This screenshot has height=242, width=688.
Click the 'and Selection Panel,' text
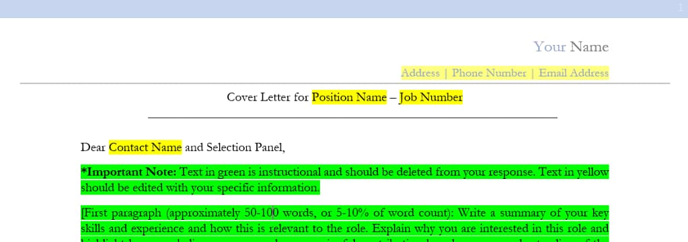235,147
